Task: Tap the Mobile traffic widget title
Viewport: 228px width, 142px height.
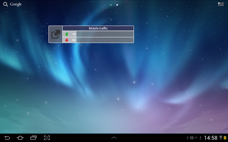Action: tap(98, 28)
